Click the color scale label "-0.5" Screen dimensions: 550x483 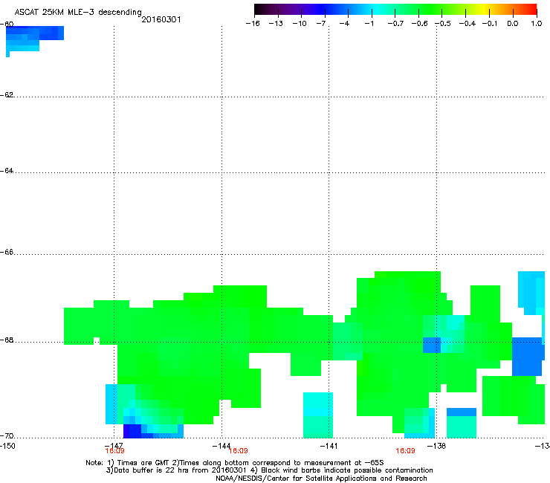(x=443, y=24)
